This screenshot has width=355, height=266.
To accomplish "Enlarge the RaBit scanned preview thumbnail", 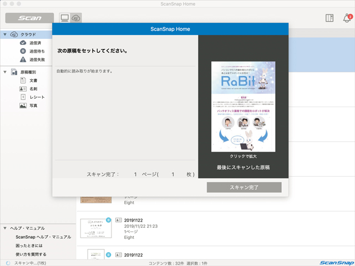I will [243, 107].
